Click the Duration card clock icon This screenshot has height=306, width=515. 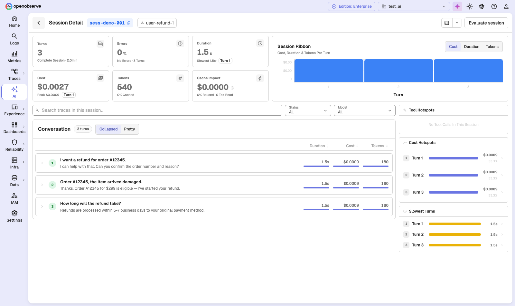[x=260, y=43]
